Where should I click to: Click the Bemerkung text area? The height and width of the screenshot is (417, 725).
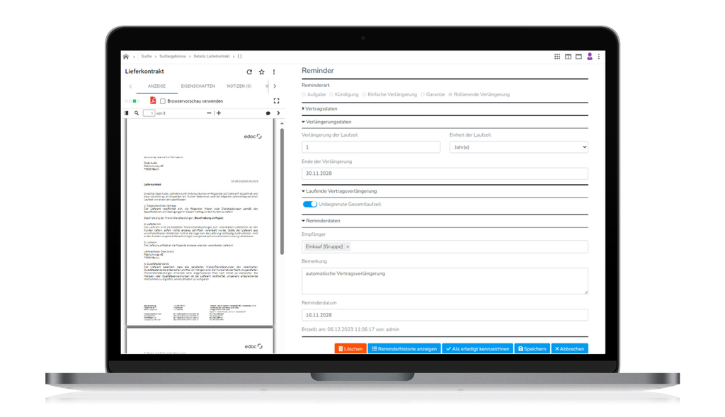[x=445, y=280]
